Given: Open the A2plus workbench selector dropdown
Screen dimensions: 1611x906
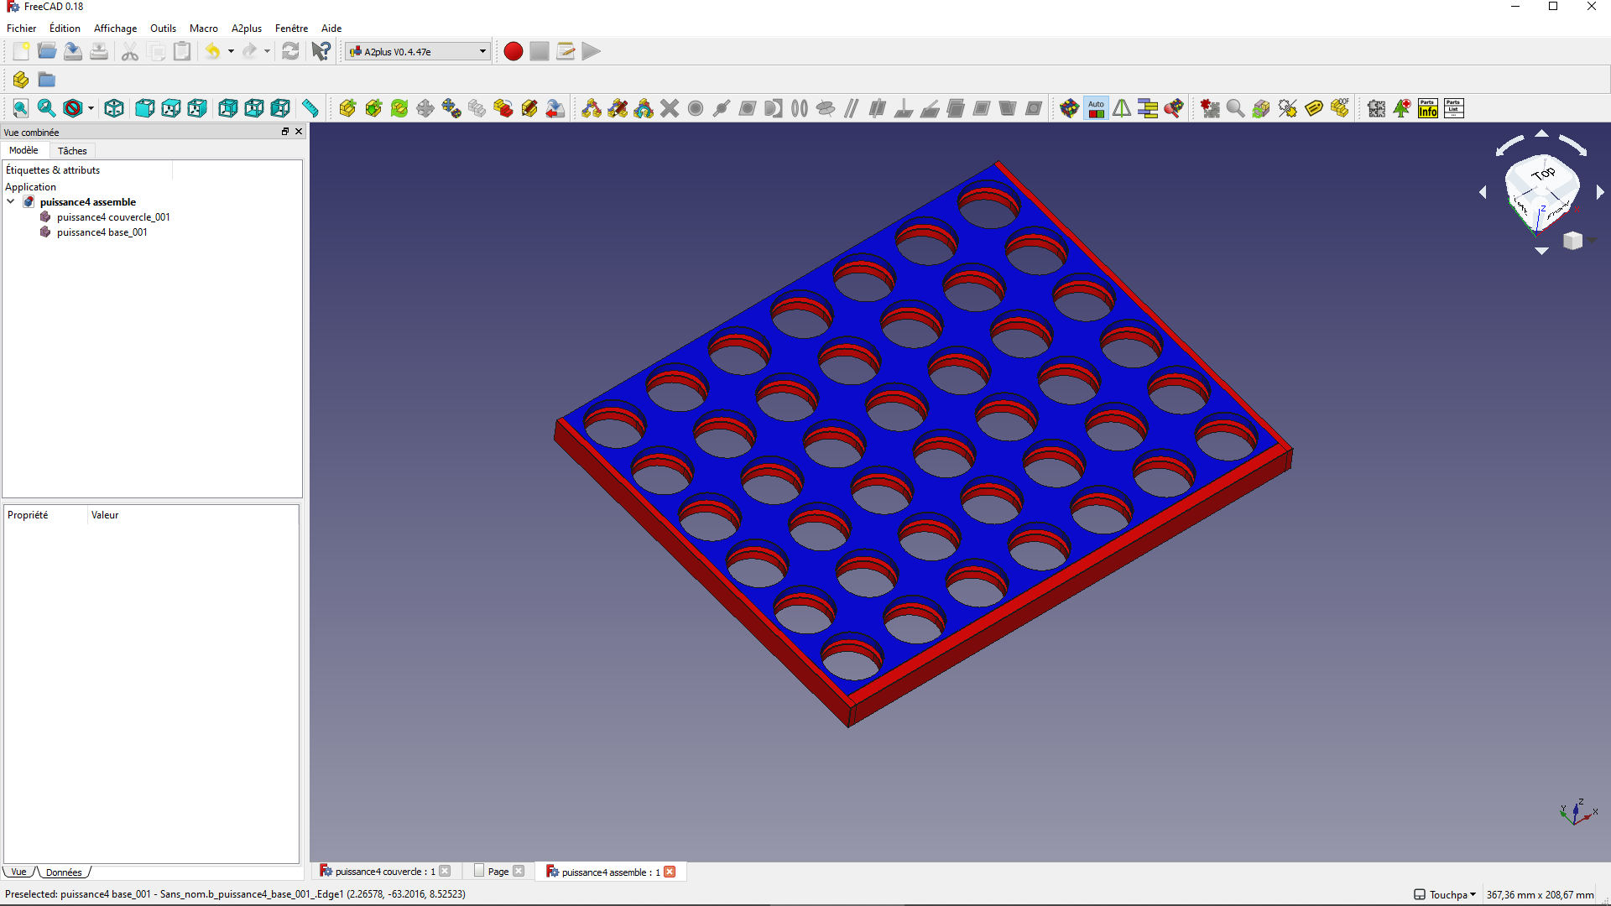Looking at the screenshot, I should coord(418,51).
